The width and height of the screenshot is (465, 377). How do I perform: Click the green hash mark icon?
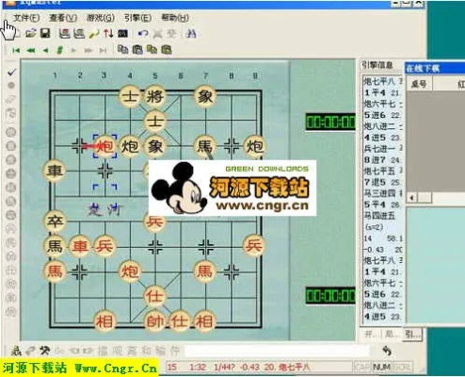[59, 50]
